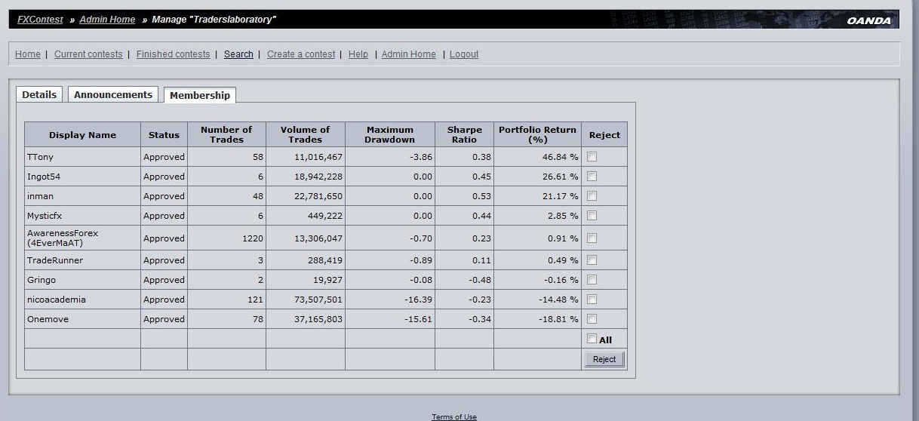Tick the checkbox in the nicoacademia row
Viewport: 919px width, 421px height.
592,300
